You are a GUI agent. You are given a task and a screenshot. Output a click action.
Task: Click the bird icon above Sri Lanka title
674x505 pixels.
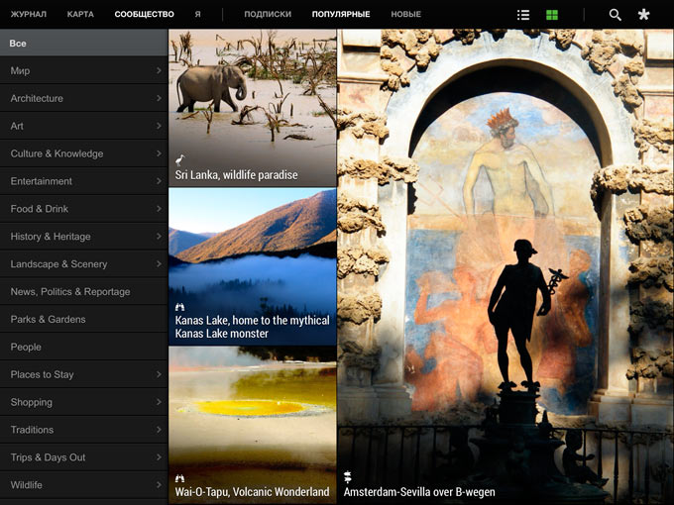[x=180, y=159]
